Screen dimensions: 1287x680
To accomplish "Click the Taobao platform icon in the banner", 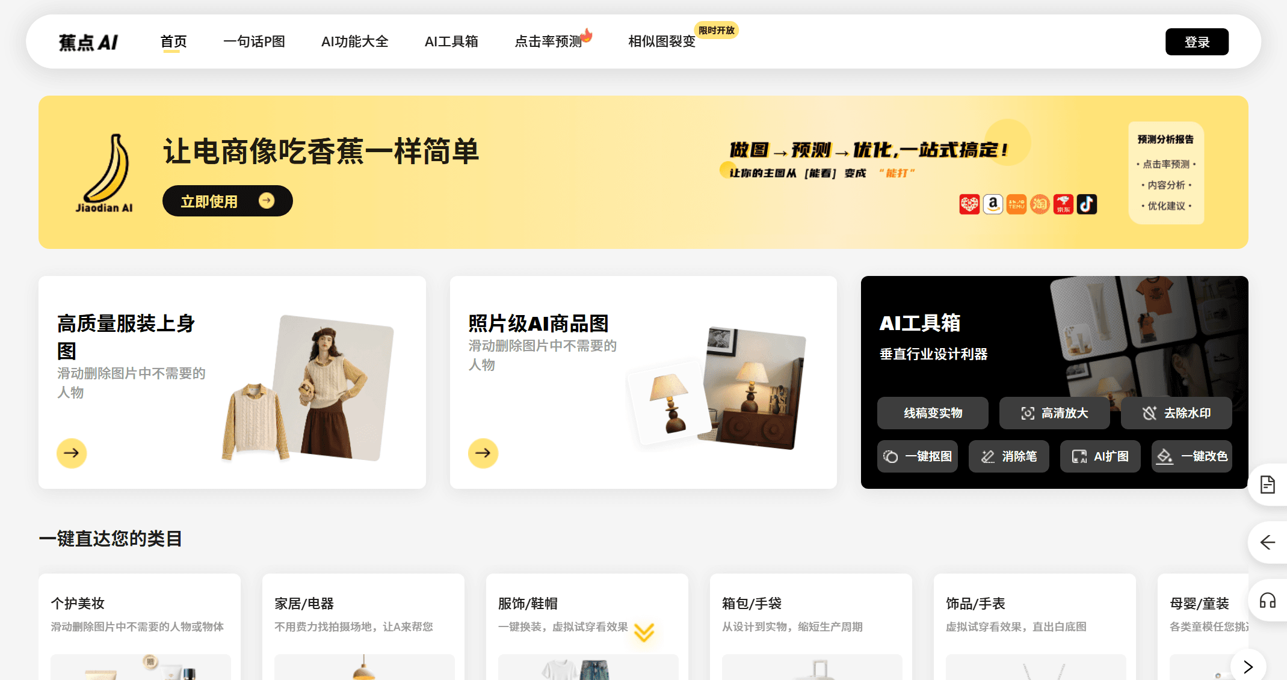I will [1039, 204].
